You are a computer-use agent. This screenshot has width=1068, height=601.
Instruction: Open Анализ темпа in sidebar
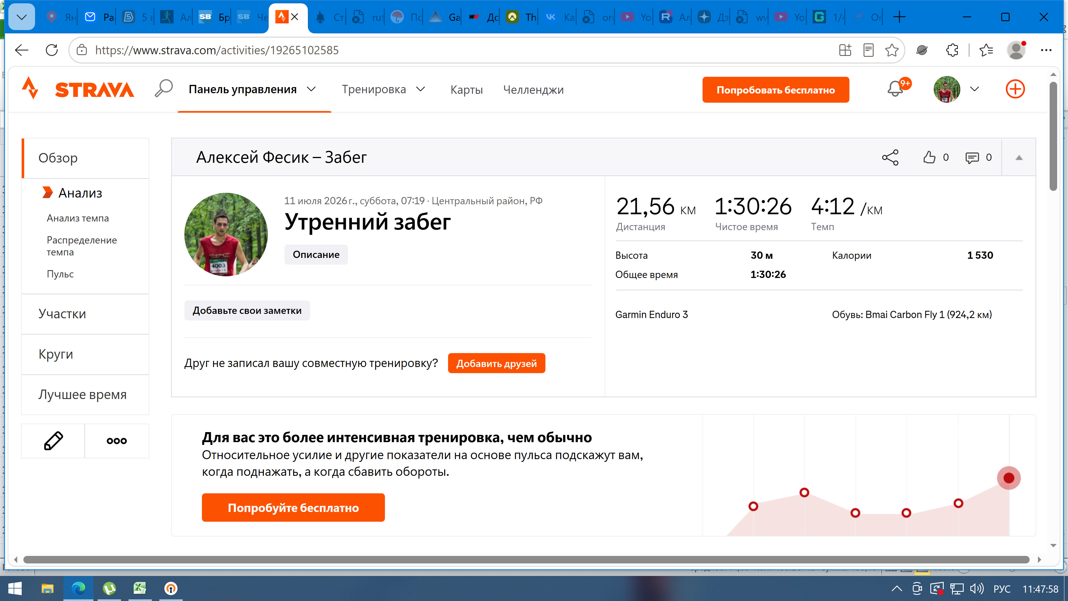point(78,218)
